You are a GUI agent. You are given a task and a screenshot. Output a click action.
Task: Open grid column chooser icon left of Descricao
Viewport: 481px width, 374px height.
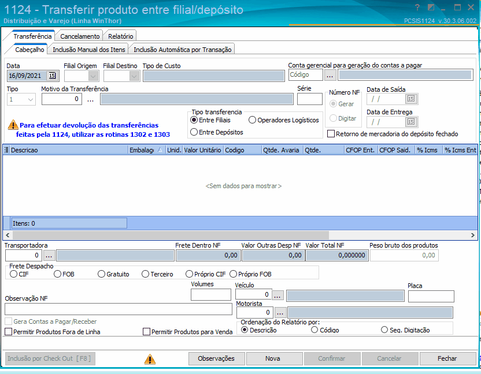[x=6, y=150]
